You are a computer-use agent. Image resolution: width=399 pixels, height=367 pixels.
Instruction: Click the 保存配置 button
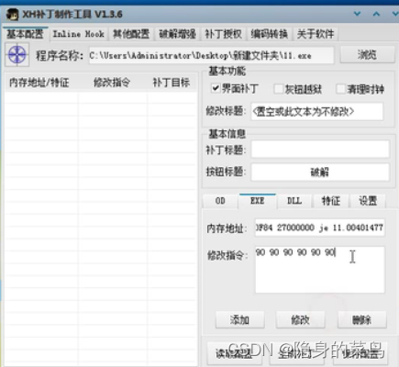360,353
